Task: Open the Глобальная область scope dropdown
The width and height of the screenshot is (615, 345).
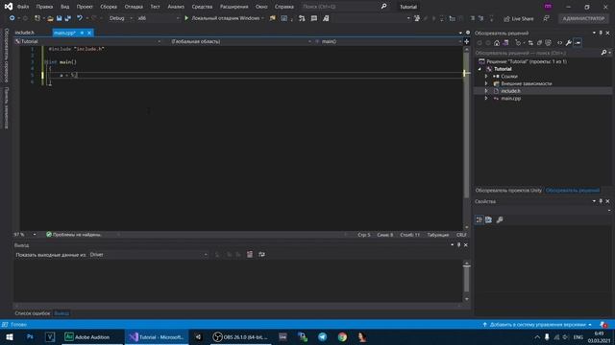Action: 241,41
